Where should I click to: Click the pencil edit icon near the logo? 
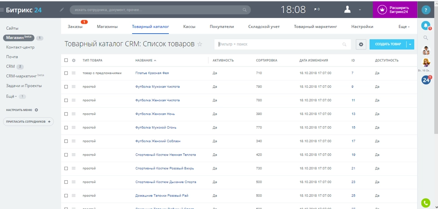pyautogui.click(x=62, y=9)
